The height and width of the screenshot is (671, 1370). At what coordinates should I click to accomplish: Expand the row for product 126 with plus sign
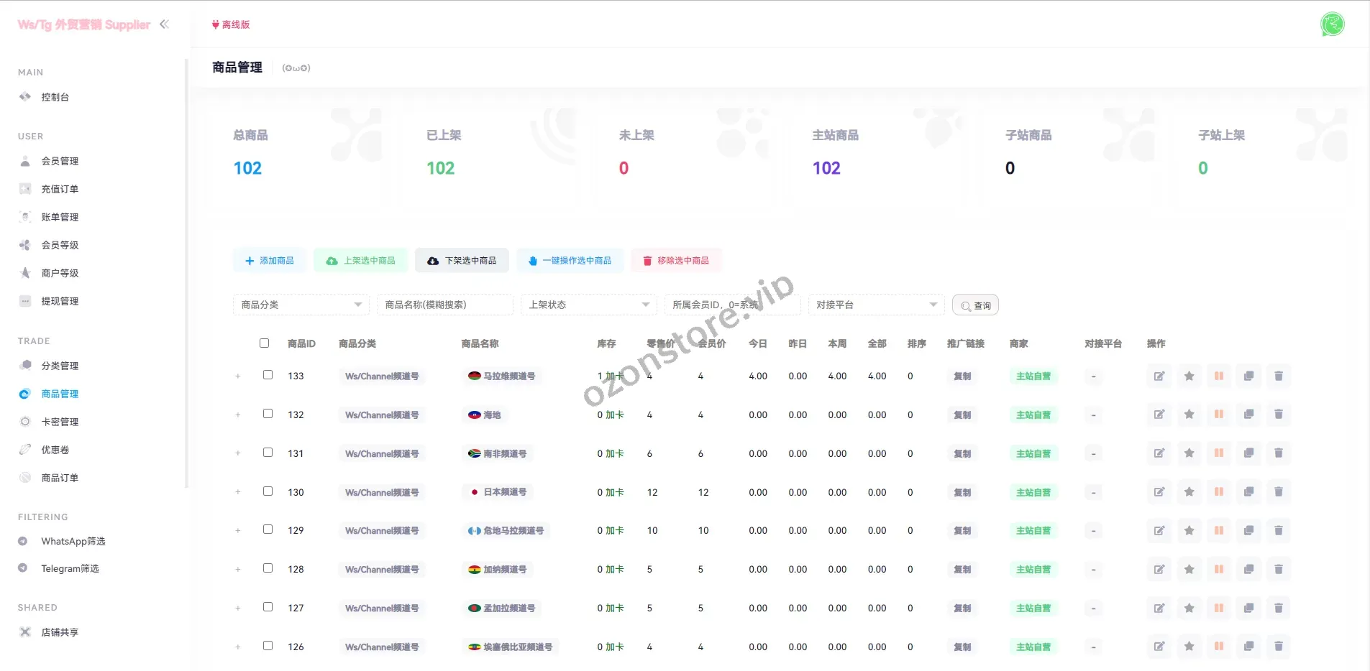238,647
